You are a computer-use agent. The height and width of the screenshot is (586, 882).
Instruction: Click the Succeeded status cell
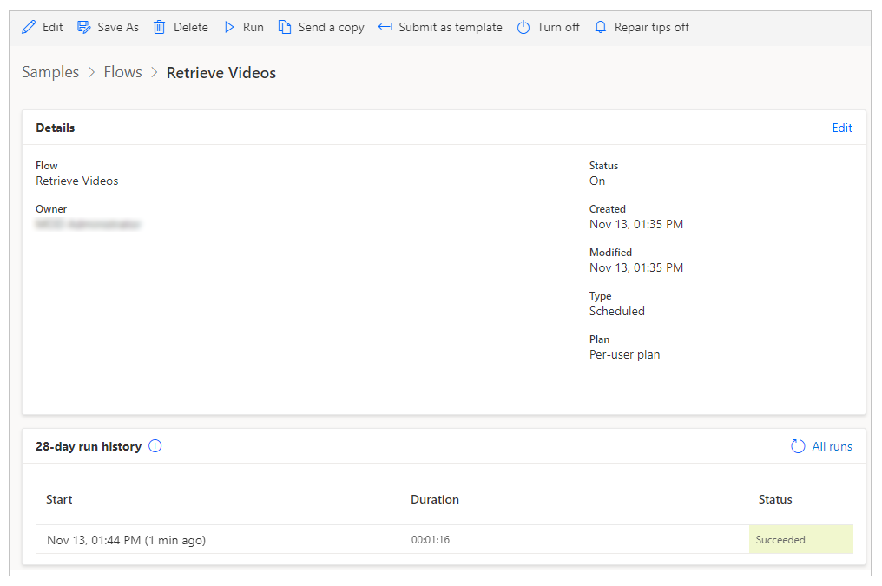coord(801,539)
